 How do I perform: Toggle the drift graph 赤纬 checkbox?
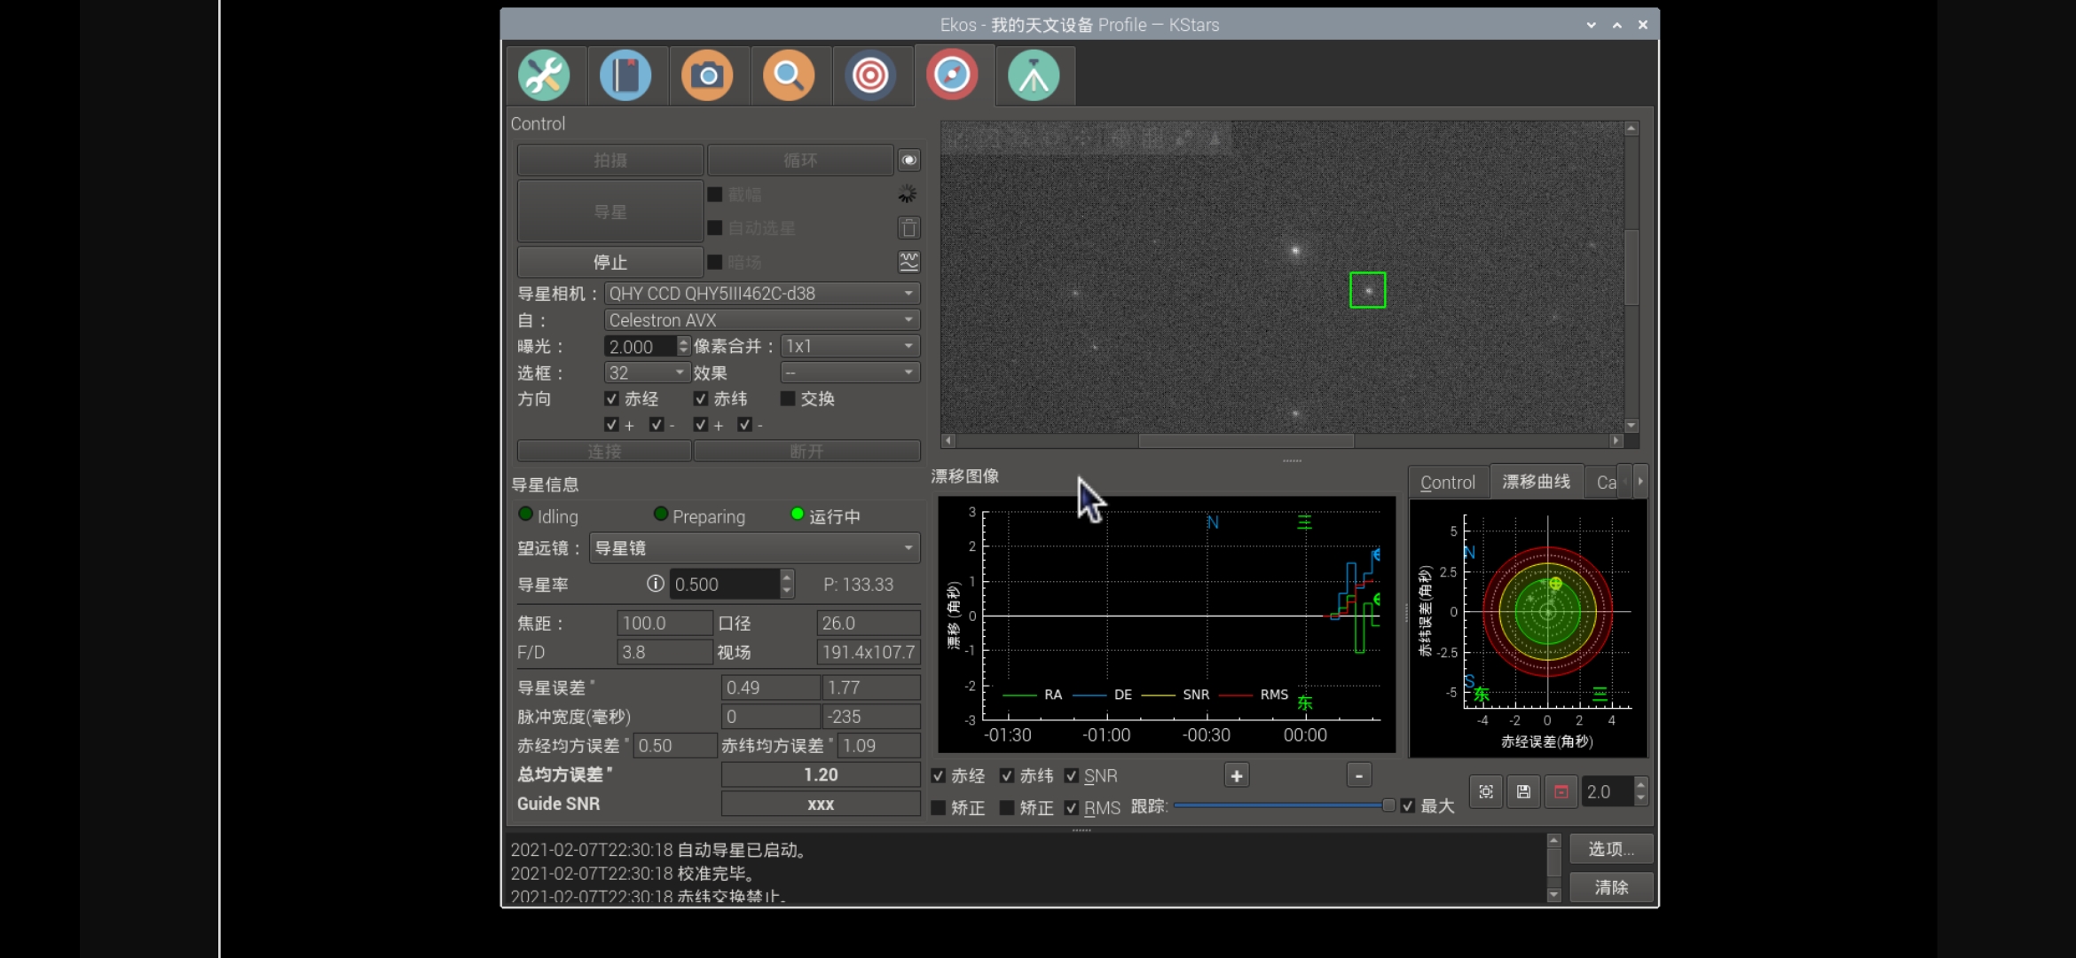(1006, 776)
